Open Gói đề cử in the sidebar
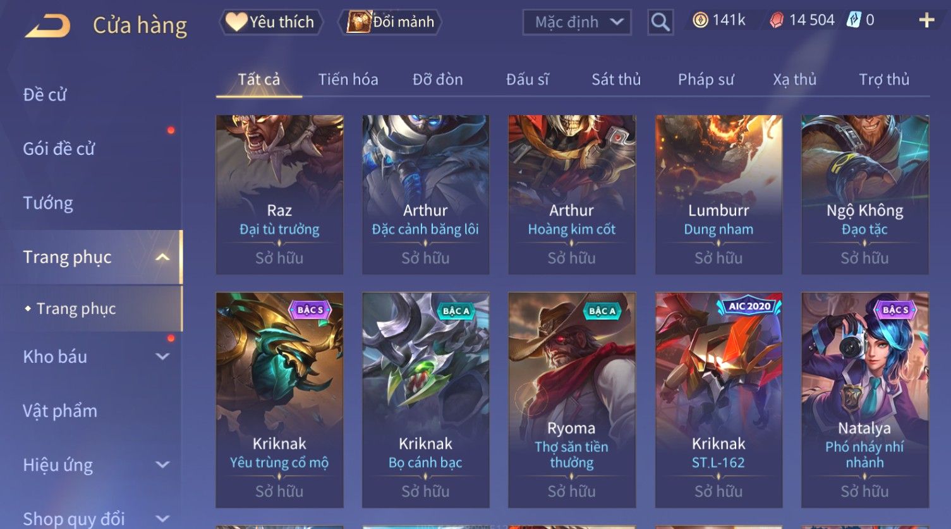The width and height of the screenshot is (951, 529). point(59,149)
